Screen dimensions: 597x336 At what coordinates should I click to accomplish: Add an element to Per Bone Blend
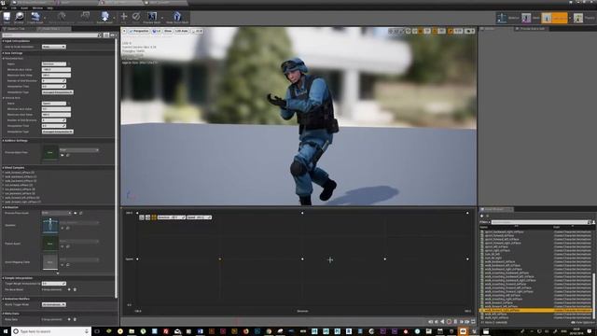pyautogui.click(x=69, y=289)
